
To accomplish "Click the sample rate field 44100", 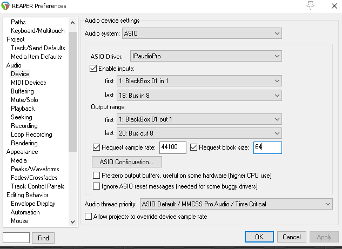I will [x=173, y=147].
